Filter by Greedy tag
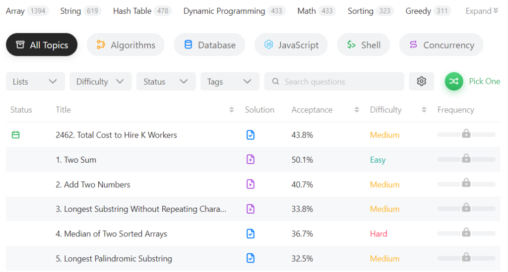 (428, 11)
